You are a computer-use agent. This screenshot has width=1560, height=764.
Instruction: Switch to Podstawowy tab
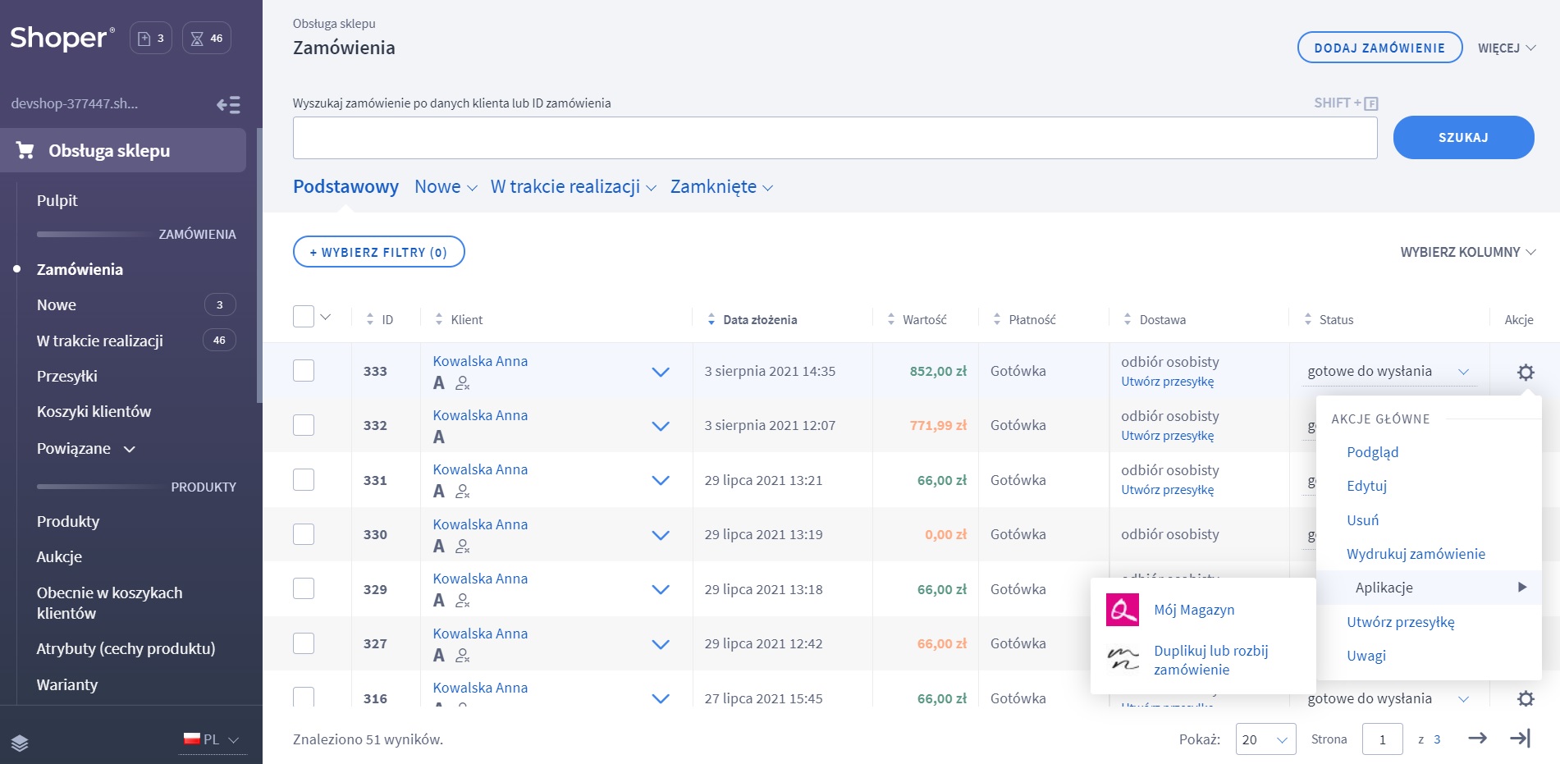(345, 186)
